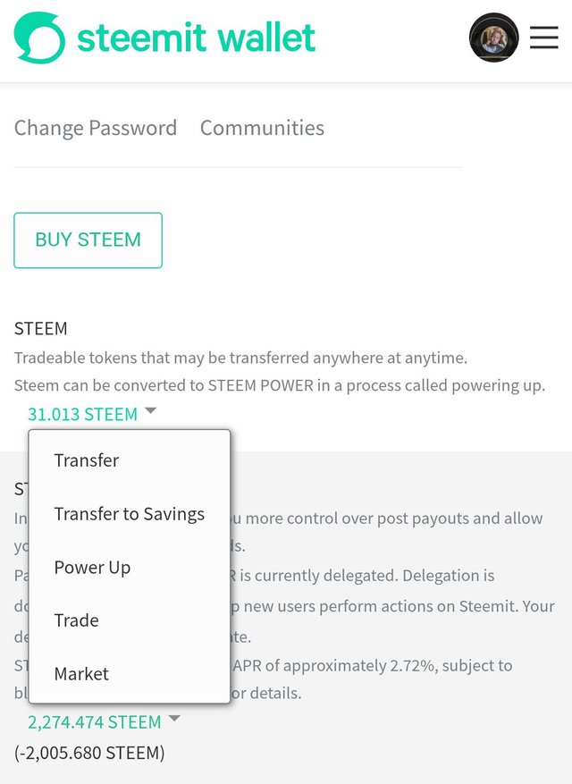572x784 pixels.
Task: Click the BUY STEEM button
Action: (x=88, y=240)
